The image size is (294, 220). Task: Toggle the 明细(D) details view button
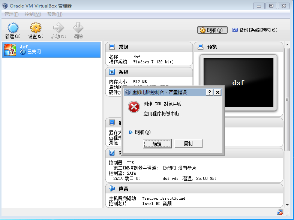click(212, 30)
